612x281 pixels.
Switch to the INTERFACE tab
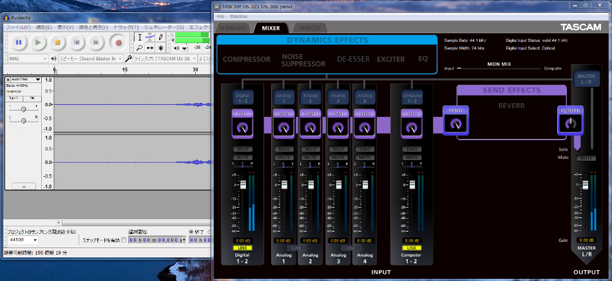[233, 28]
